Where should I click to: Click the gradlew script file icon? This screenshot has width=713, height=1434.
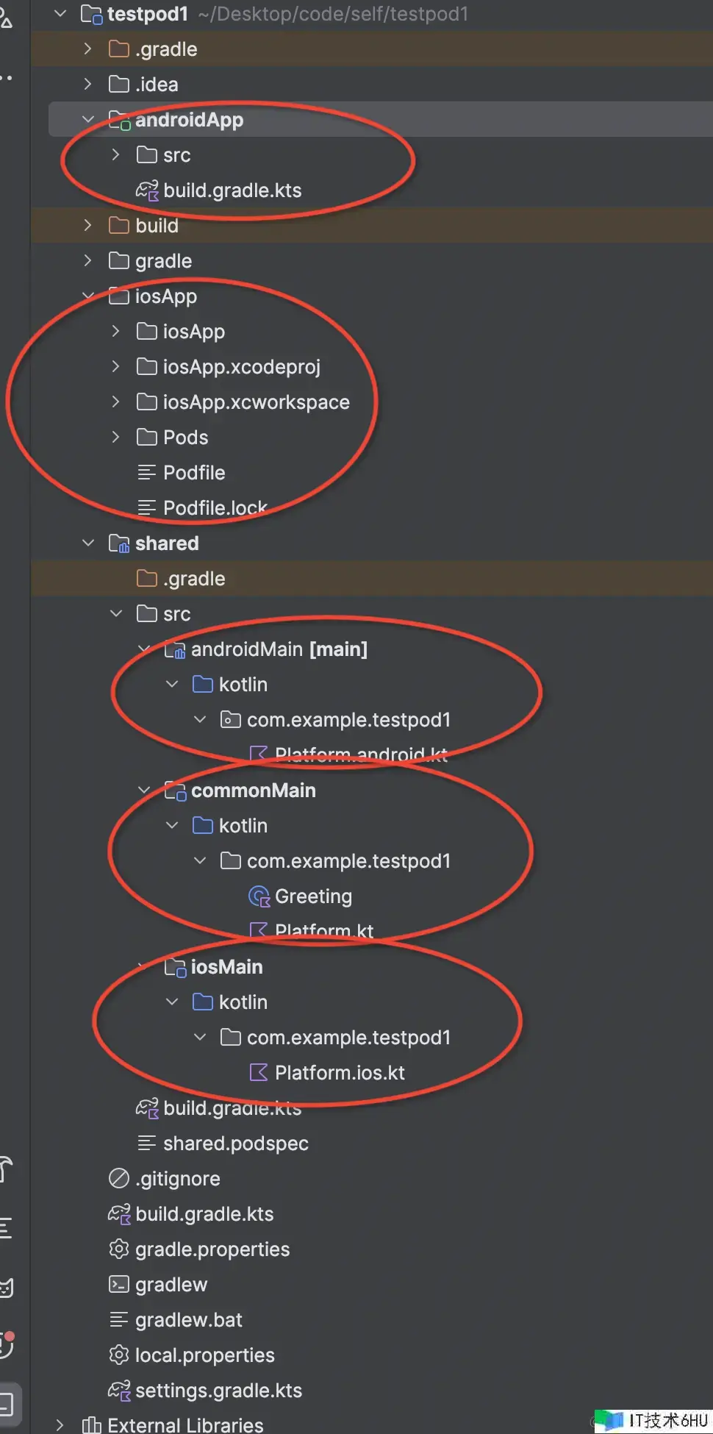pos(118,1285)
